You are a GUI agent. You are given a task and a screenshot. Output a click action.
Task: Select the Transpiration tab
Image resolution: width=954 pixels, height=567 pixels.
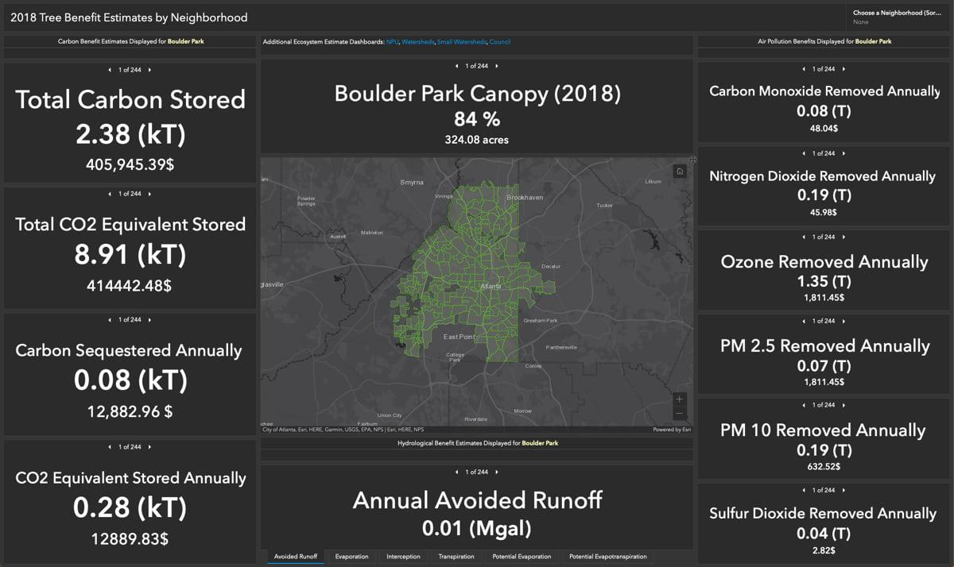click(x=456, y=557)
